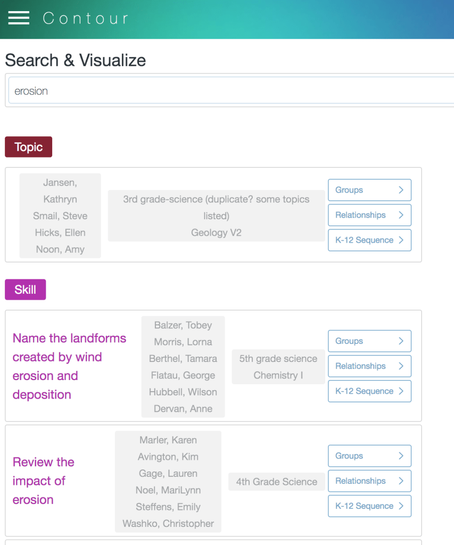Open skill 'Name the landforms created by wind'
The height and width of the screenshot is (545, 454).
[69, 366]
